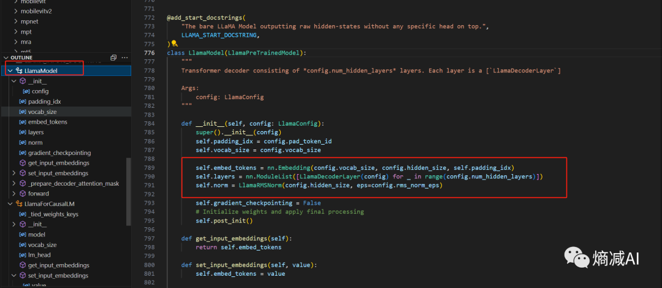Click nn.Embedding on line 789

tap(289, 168)
